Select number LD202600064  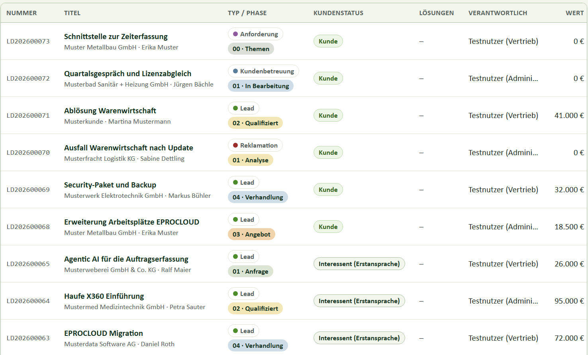(x=28, y=301)
